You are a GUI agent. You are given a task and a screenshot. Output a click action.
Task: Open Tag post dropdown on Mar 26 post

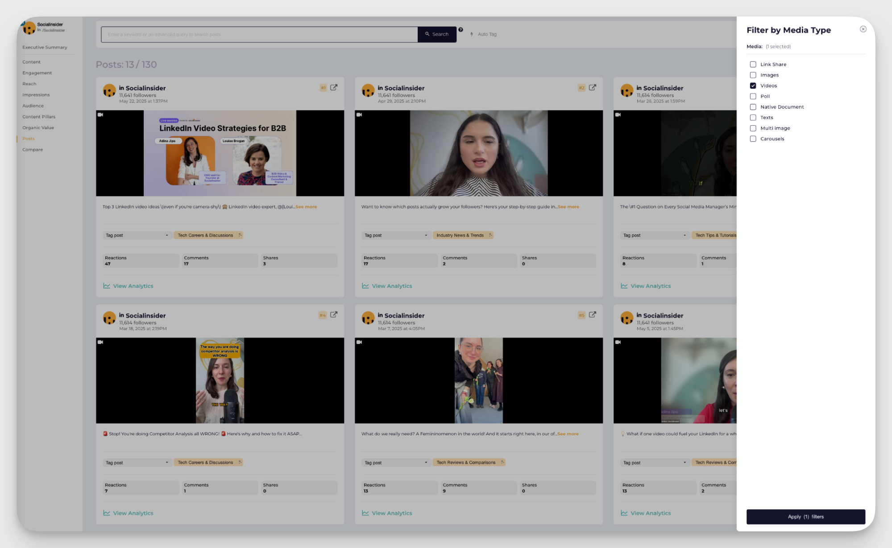pos(655,235)
